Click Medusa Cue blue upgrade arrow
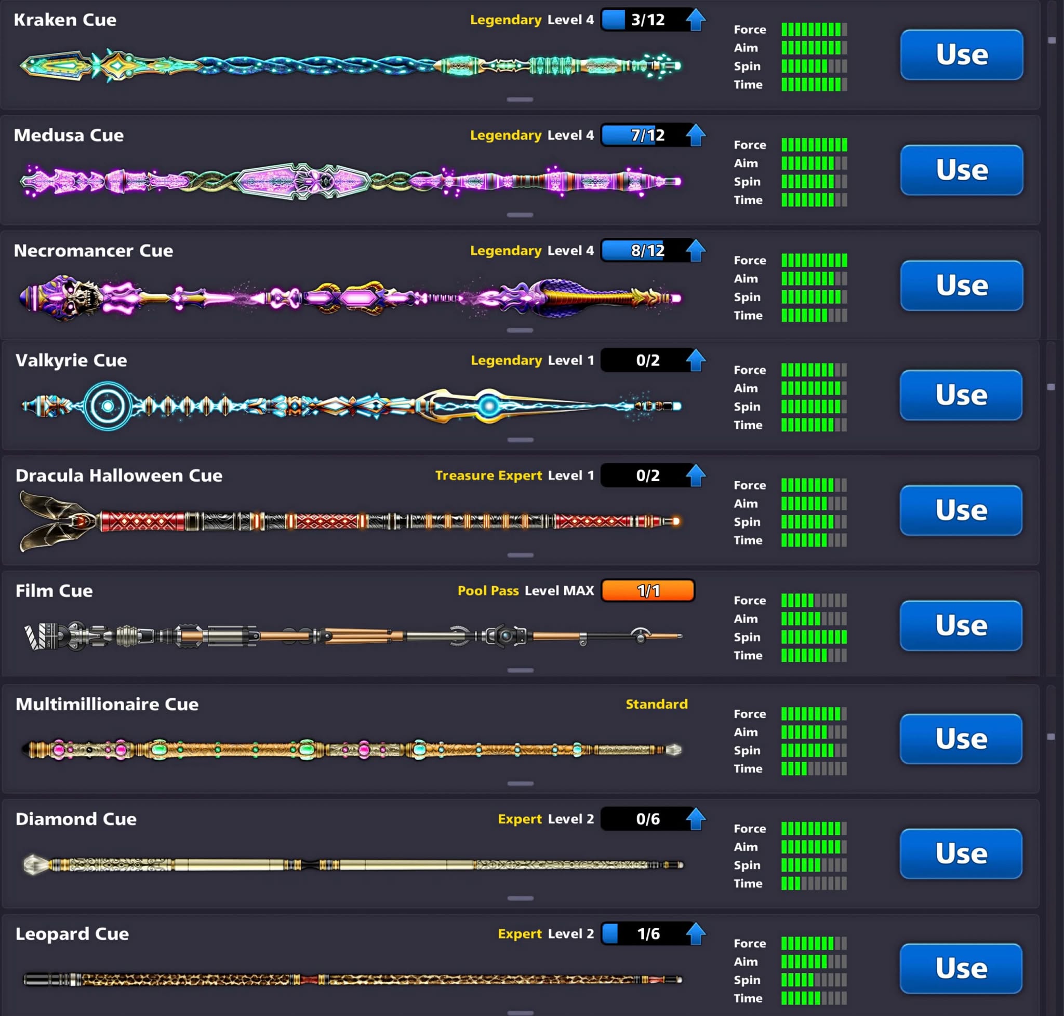Screen dimensions: 1064x1016 tap(696, 136)
